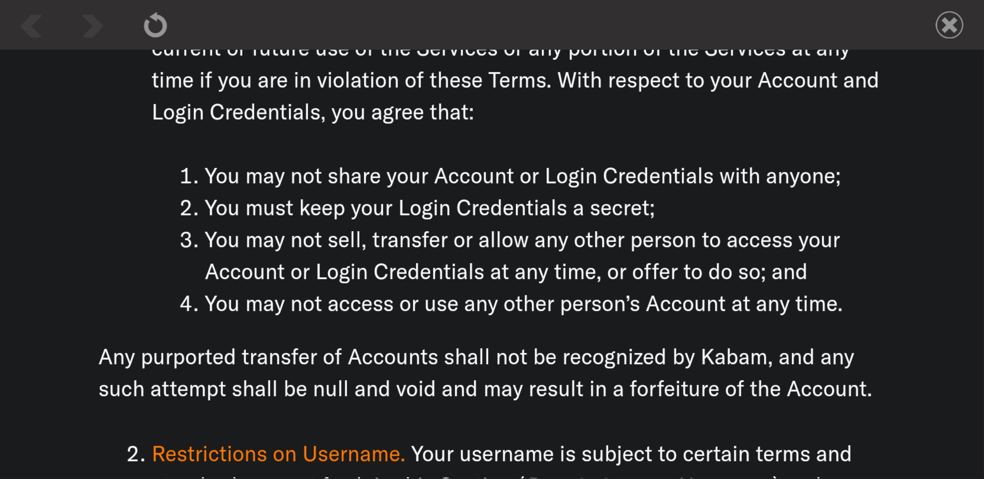Click the empty area of the top toolbar

pos(532,25)
